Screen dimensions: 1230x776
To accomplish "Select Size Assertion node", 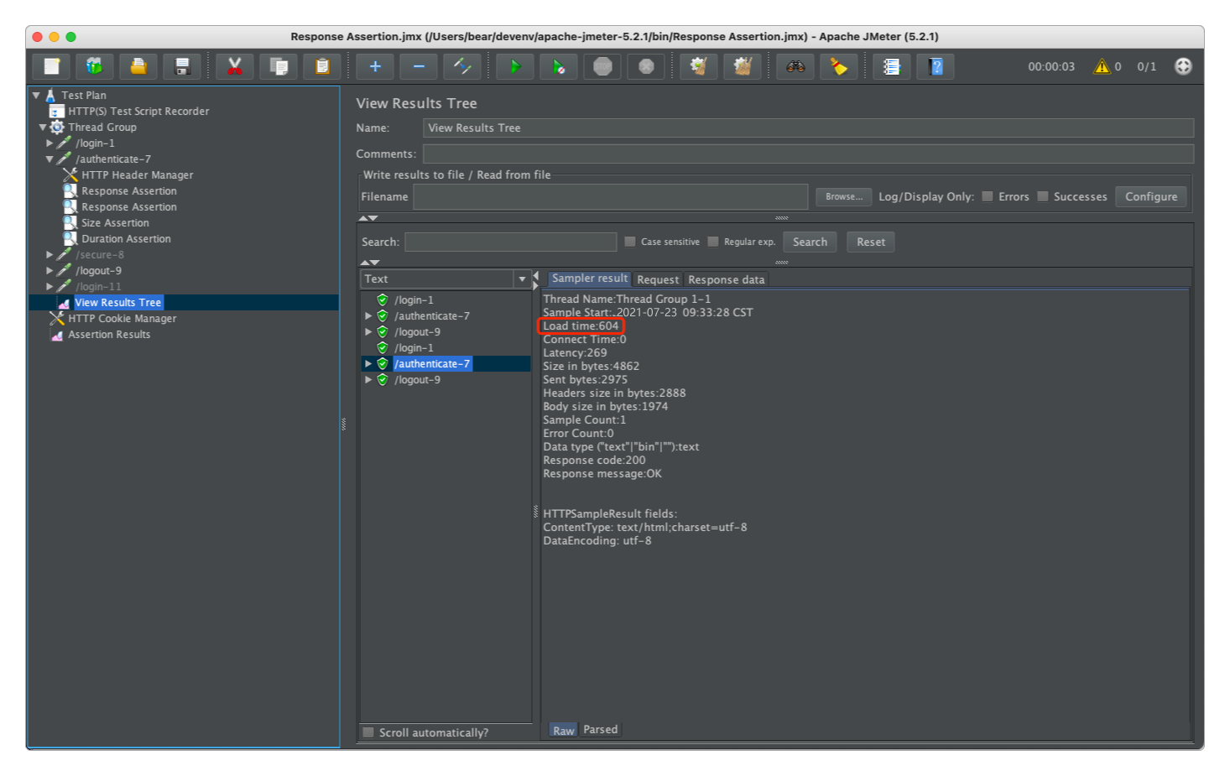I will point(115,223).
